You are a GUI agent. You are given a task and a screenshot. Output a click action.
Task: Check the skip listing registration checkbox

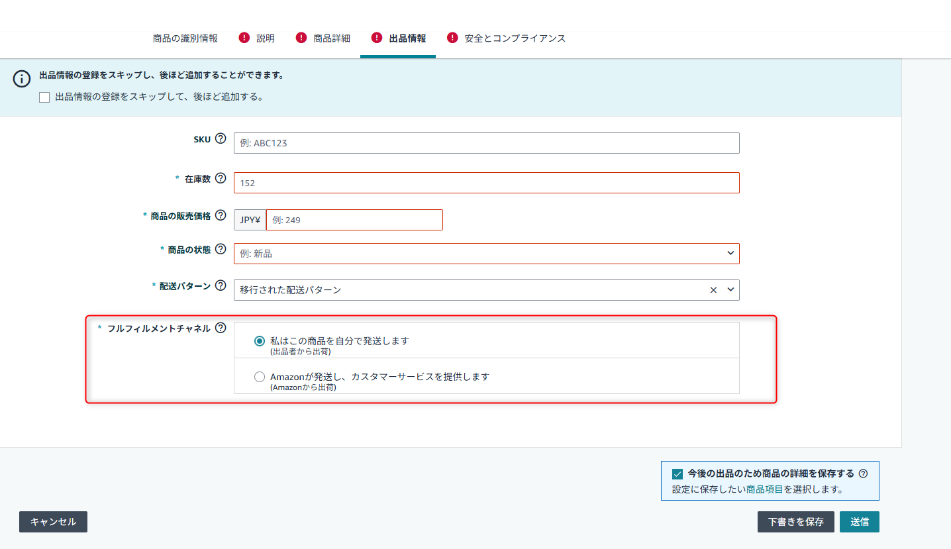[44, 97]
